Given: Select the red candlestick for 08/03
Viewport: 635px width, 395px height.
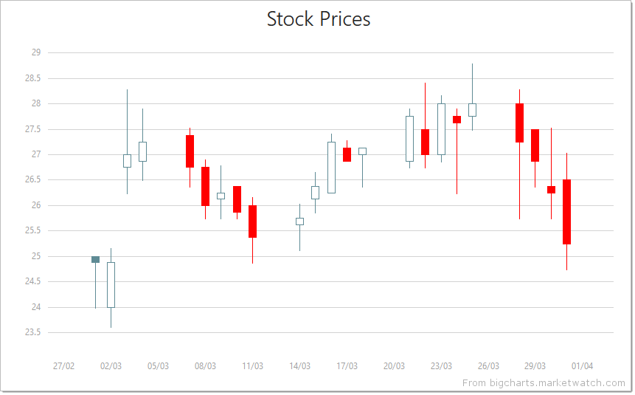Looking at the screenshot, I should point(205,186).
